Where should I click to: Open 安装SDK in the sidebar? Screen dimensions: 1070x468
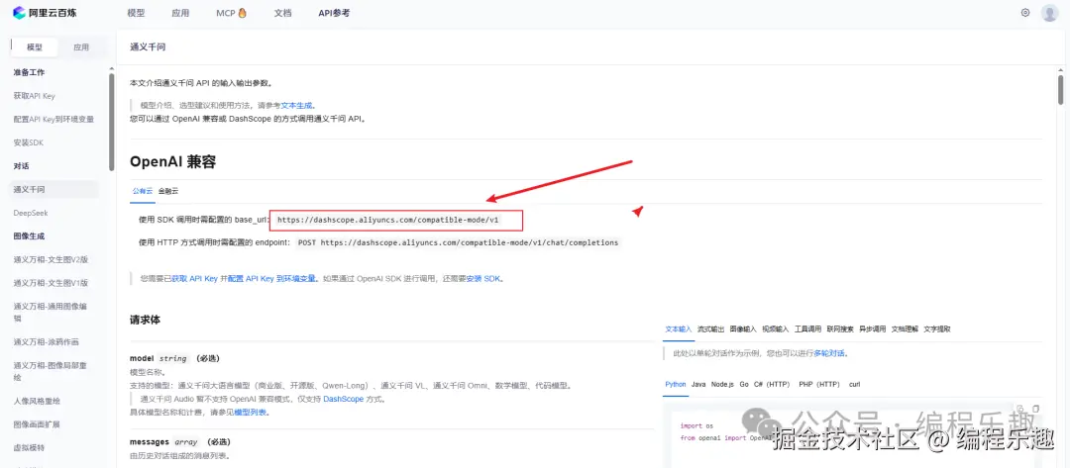(29, 143)
